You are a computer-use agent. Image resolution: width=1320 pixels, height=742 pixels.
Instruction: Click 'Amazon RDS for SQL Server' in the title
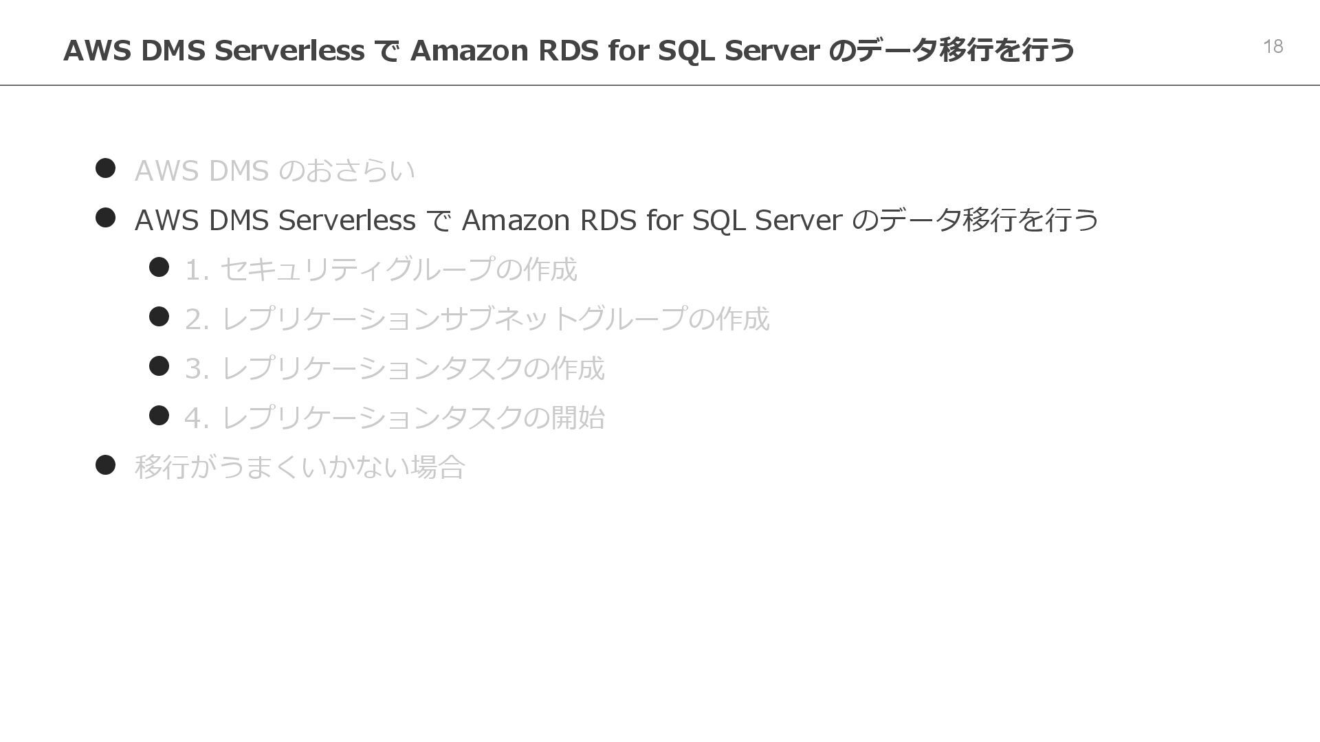[x=615, y=50]
